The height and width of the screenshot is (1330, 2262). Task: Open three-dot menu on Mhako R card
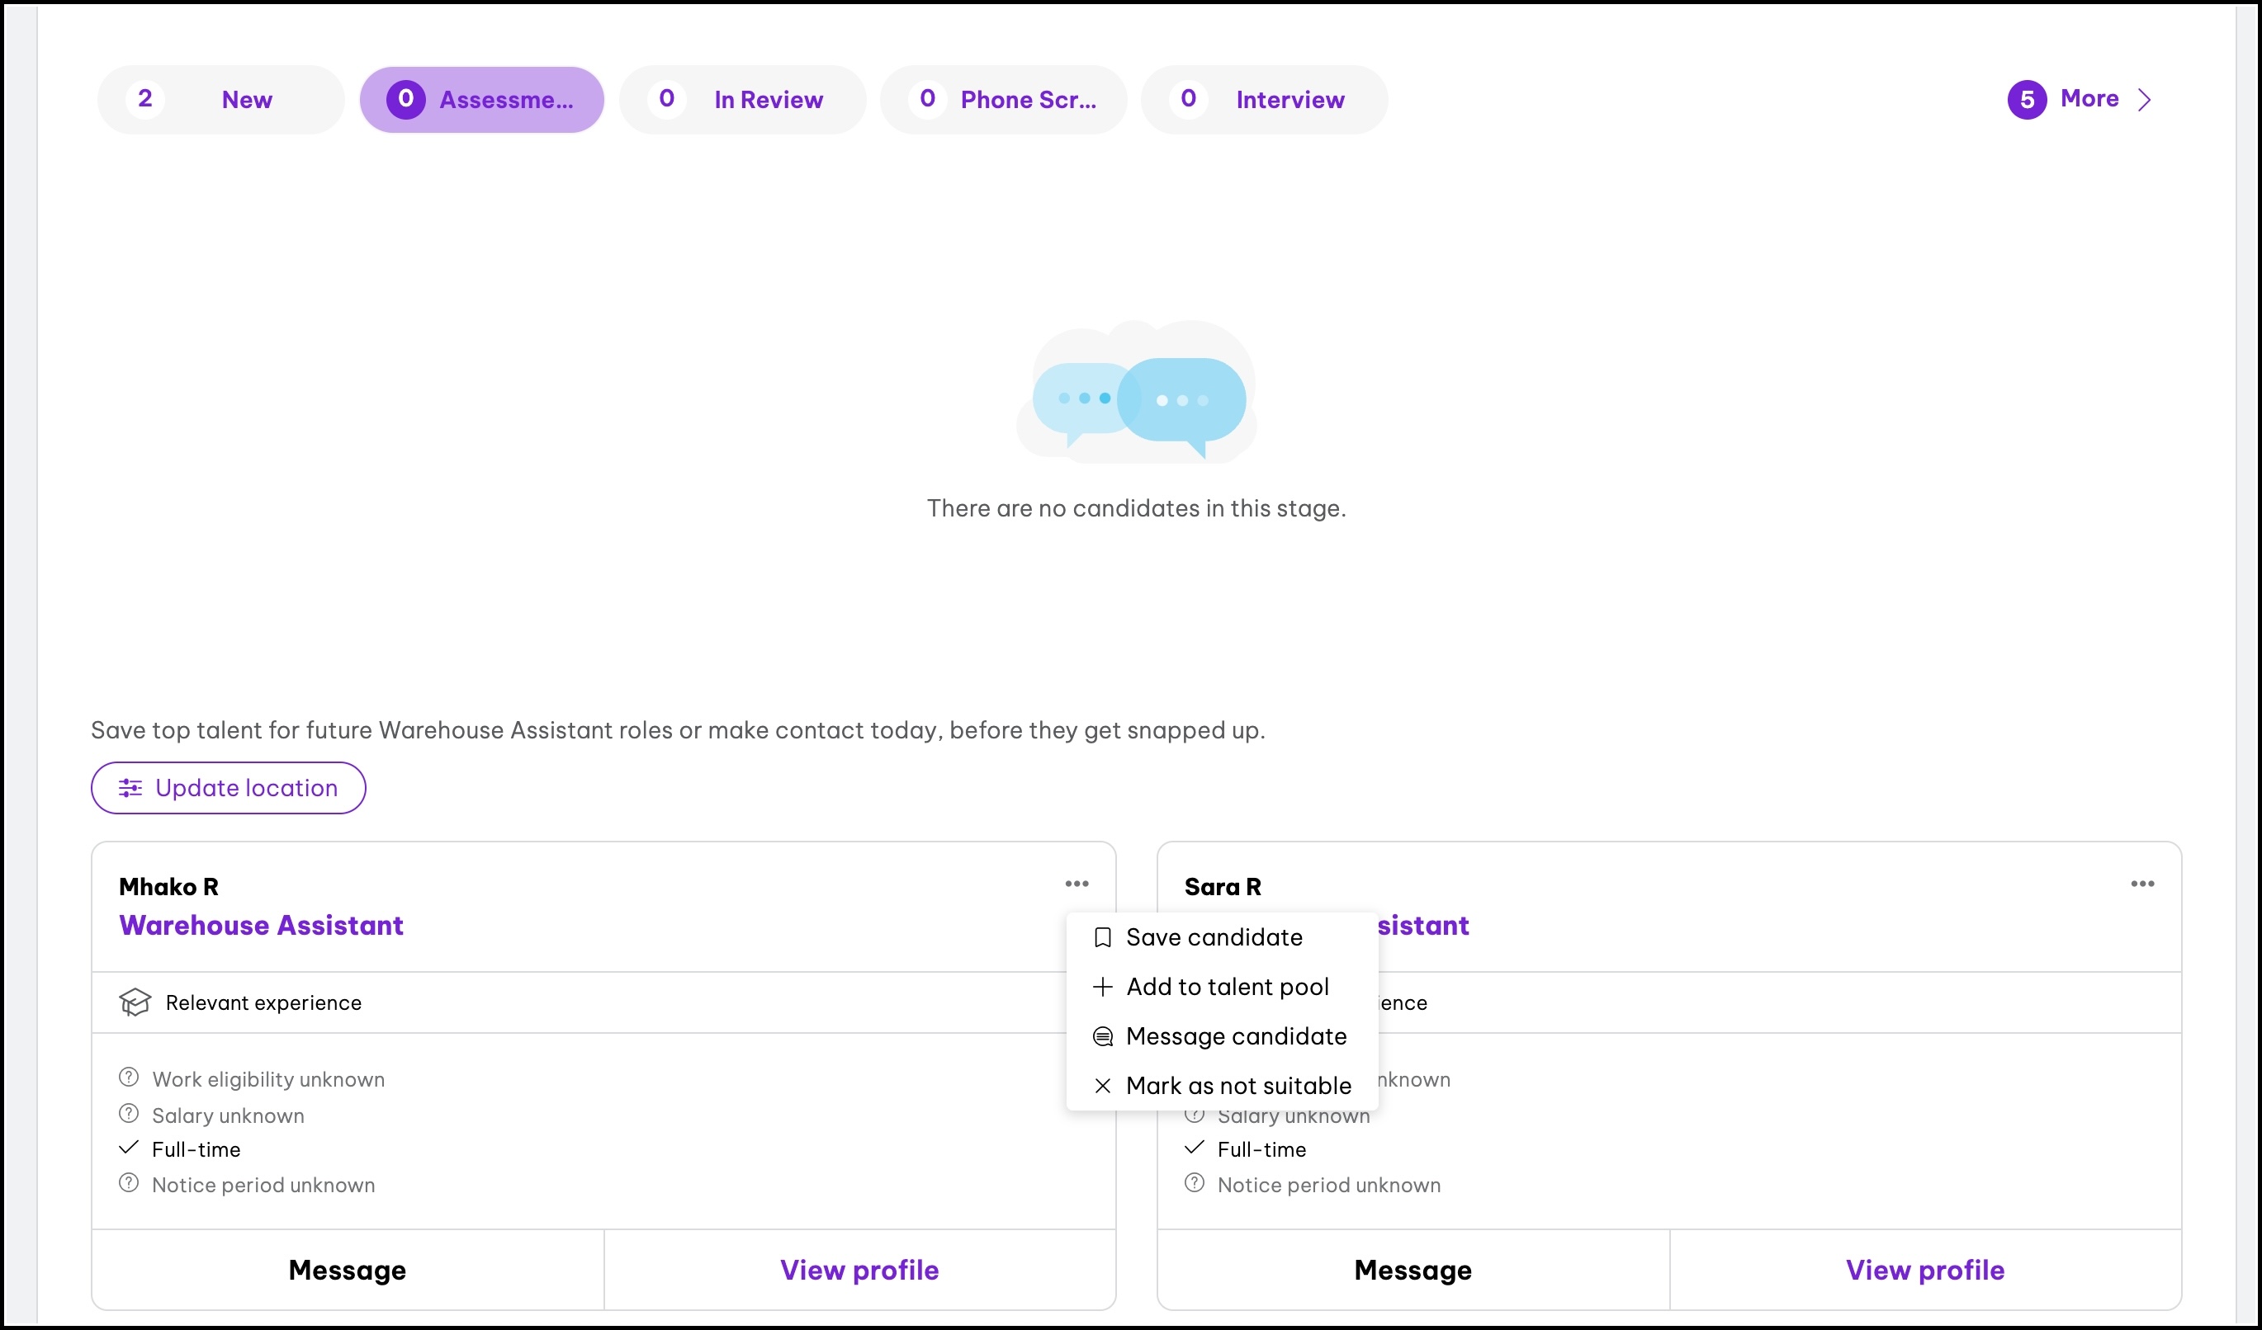1077,884
